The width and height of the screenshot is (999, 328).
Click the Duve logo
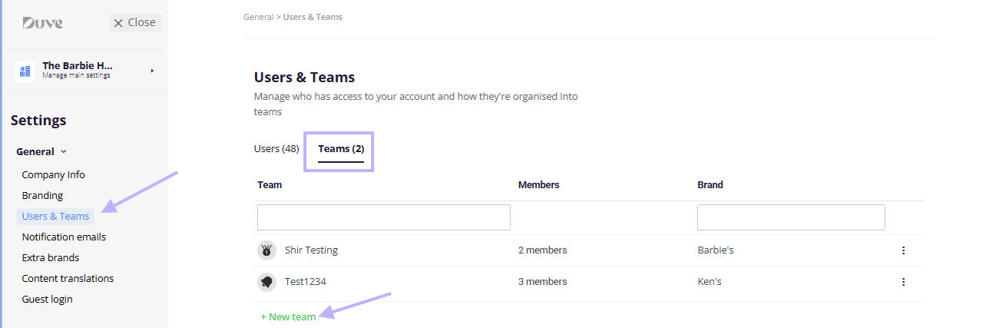pos(42,23)
